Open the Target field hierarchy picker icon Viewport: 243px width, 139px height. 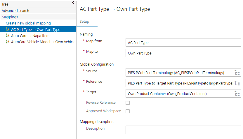237,94
